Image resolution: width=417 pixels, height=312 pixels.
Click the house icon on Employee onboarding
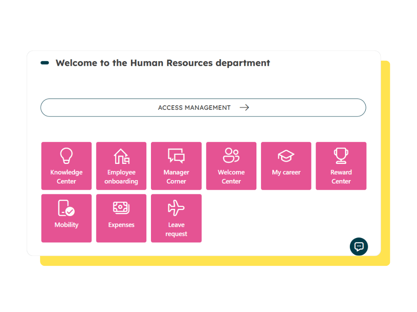point(121,156)
